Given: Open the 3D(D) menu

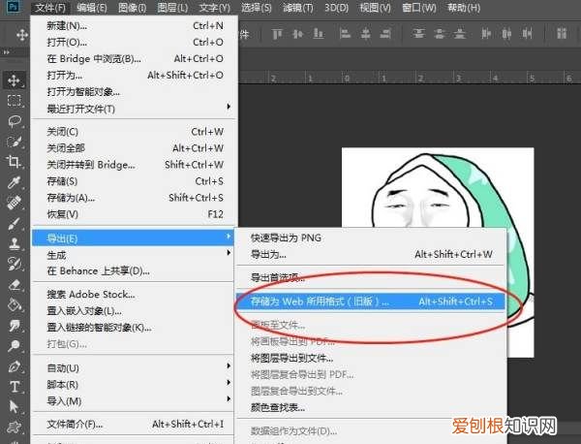Looking at the screenshot, I should pyautogui.click(x=336, y=8).
